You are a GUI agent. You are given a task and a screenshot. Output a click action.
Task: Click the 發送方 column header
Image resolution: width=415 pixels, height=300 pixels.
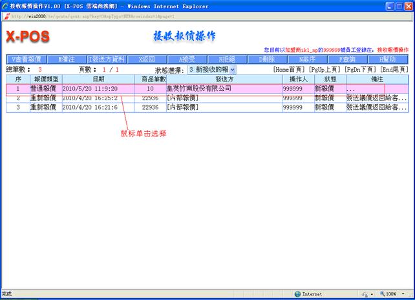click(x=222, y=78)
